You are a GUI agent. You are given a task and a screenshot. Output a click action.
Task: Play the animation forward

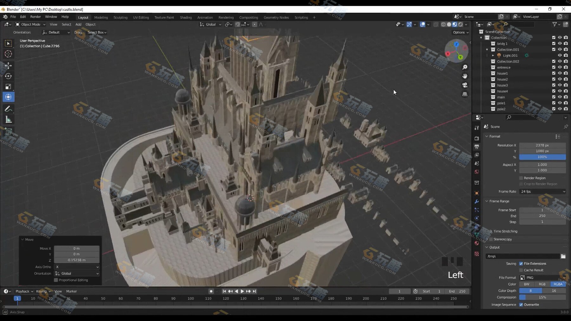click(x=242, y=291)
